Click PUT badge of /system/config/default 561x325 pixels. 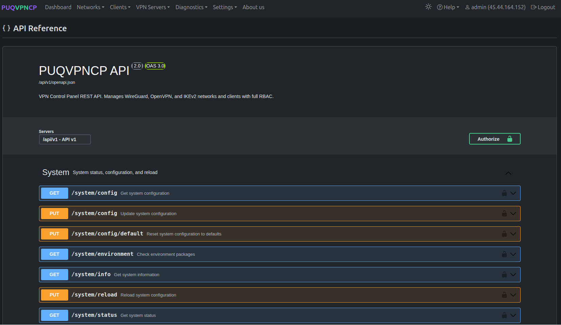tap(55, 234)
